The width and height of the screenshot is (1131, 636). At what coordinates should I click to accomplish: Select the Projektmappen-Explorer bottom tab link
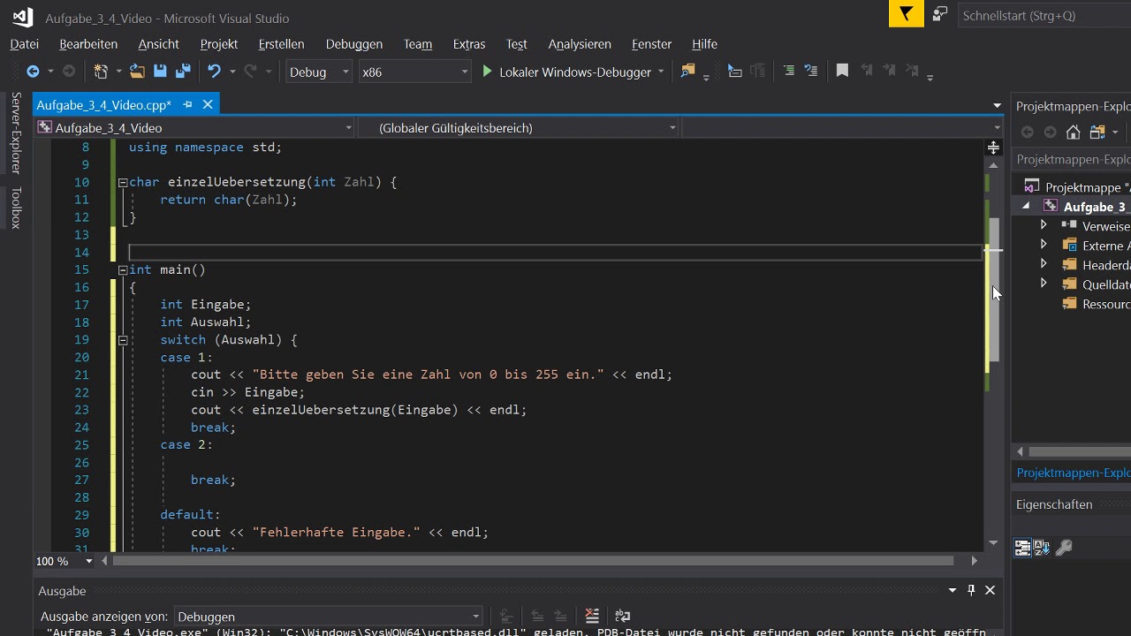pyautogui.click(x=1073, y=473)
